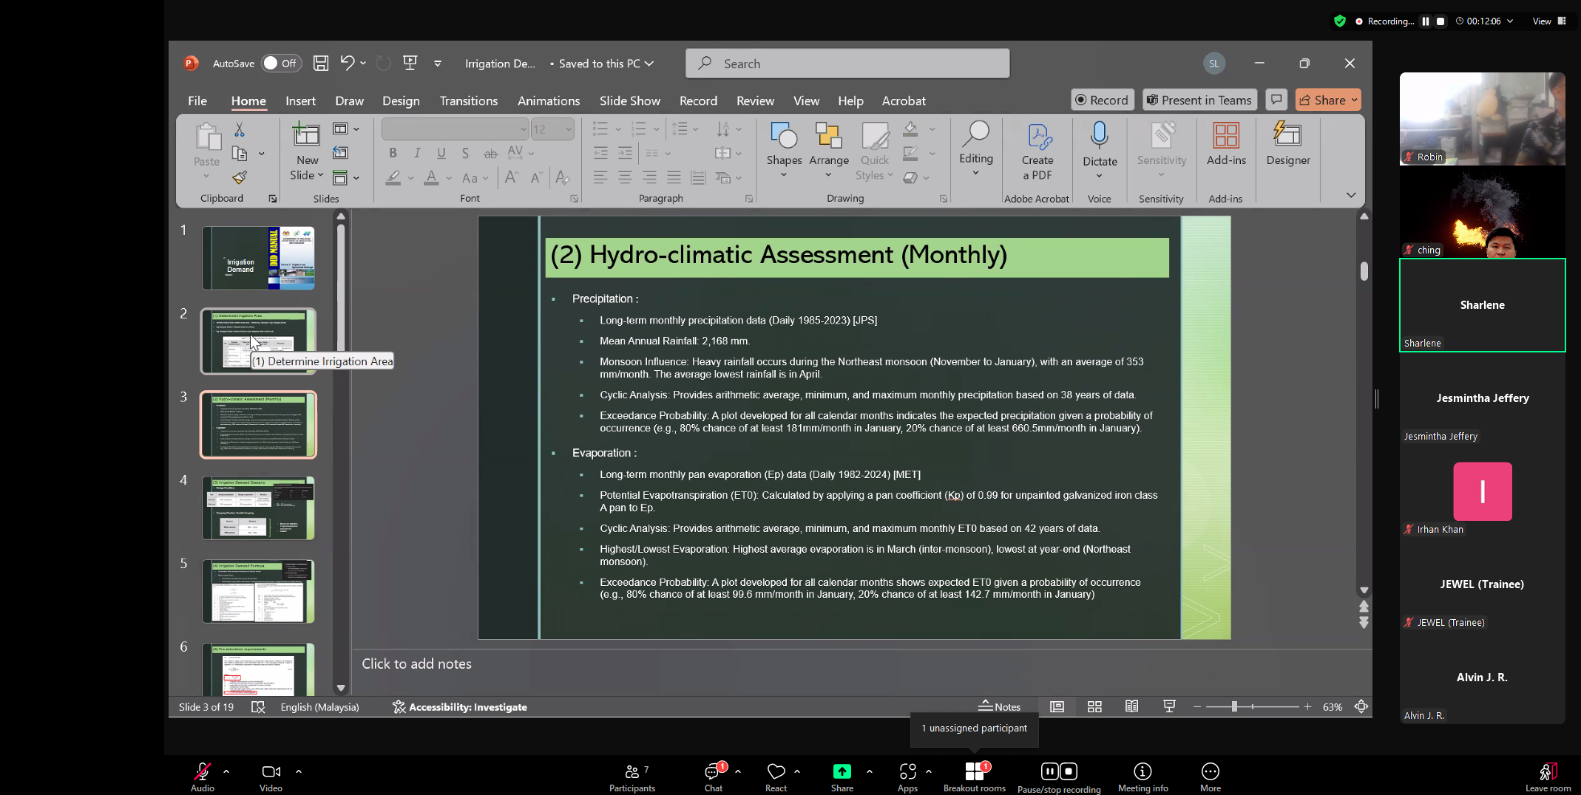Screen dimensions: 1581x795
Task: Open Zoom More options
Action: [1210, 778]
